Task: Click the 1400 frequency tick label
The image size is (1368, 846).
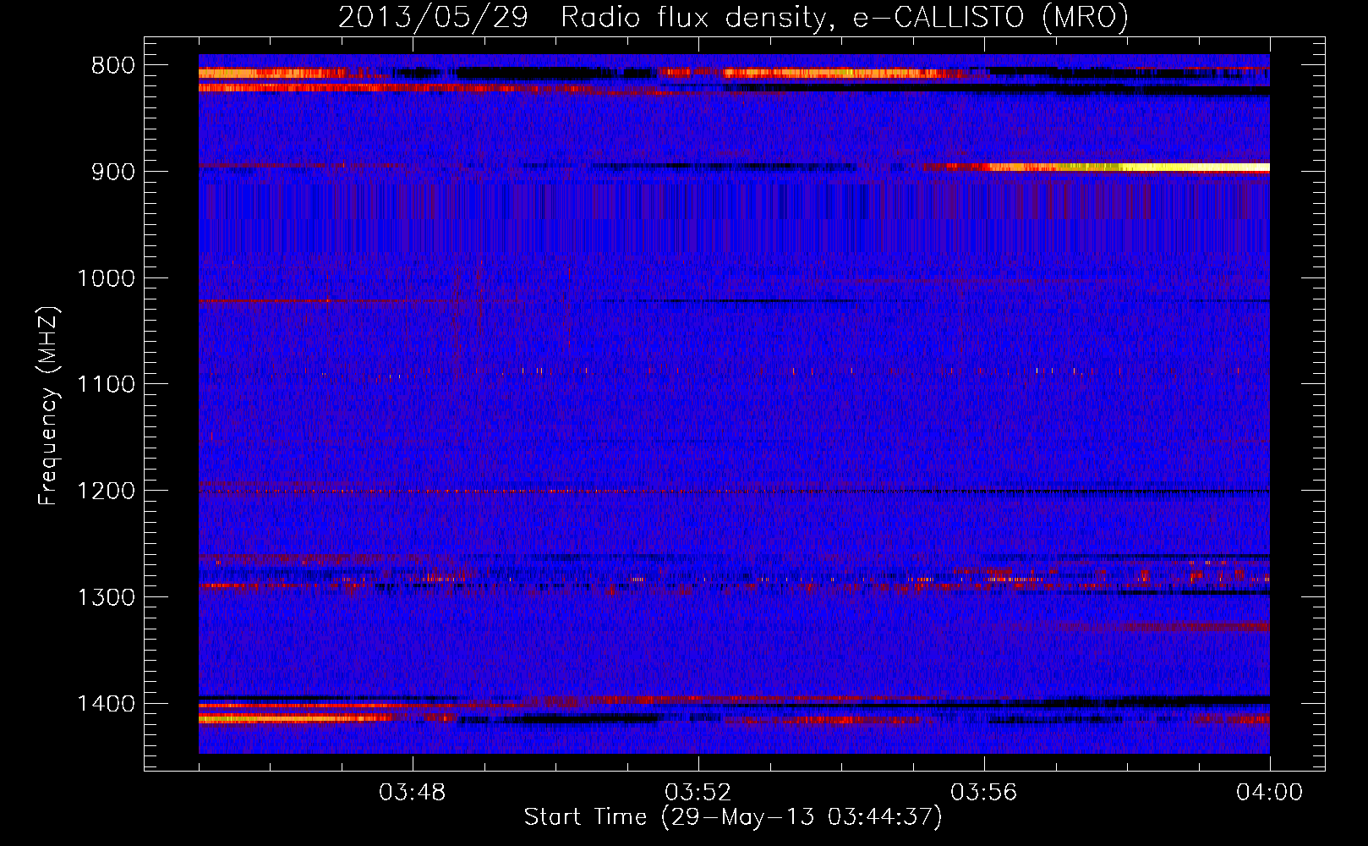Action: [x=106, y=704]
